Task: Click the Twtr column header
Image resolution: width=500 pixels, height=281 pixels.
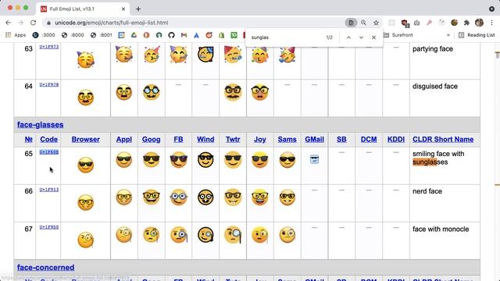Action: pyautogui.click(x=233, y=139)
